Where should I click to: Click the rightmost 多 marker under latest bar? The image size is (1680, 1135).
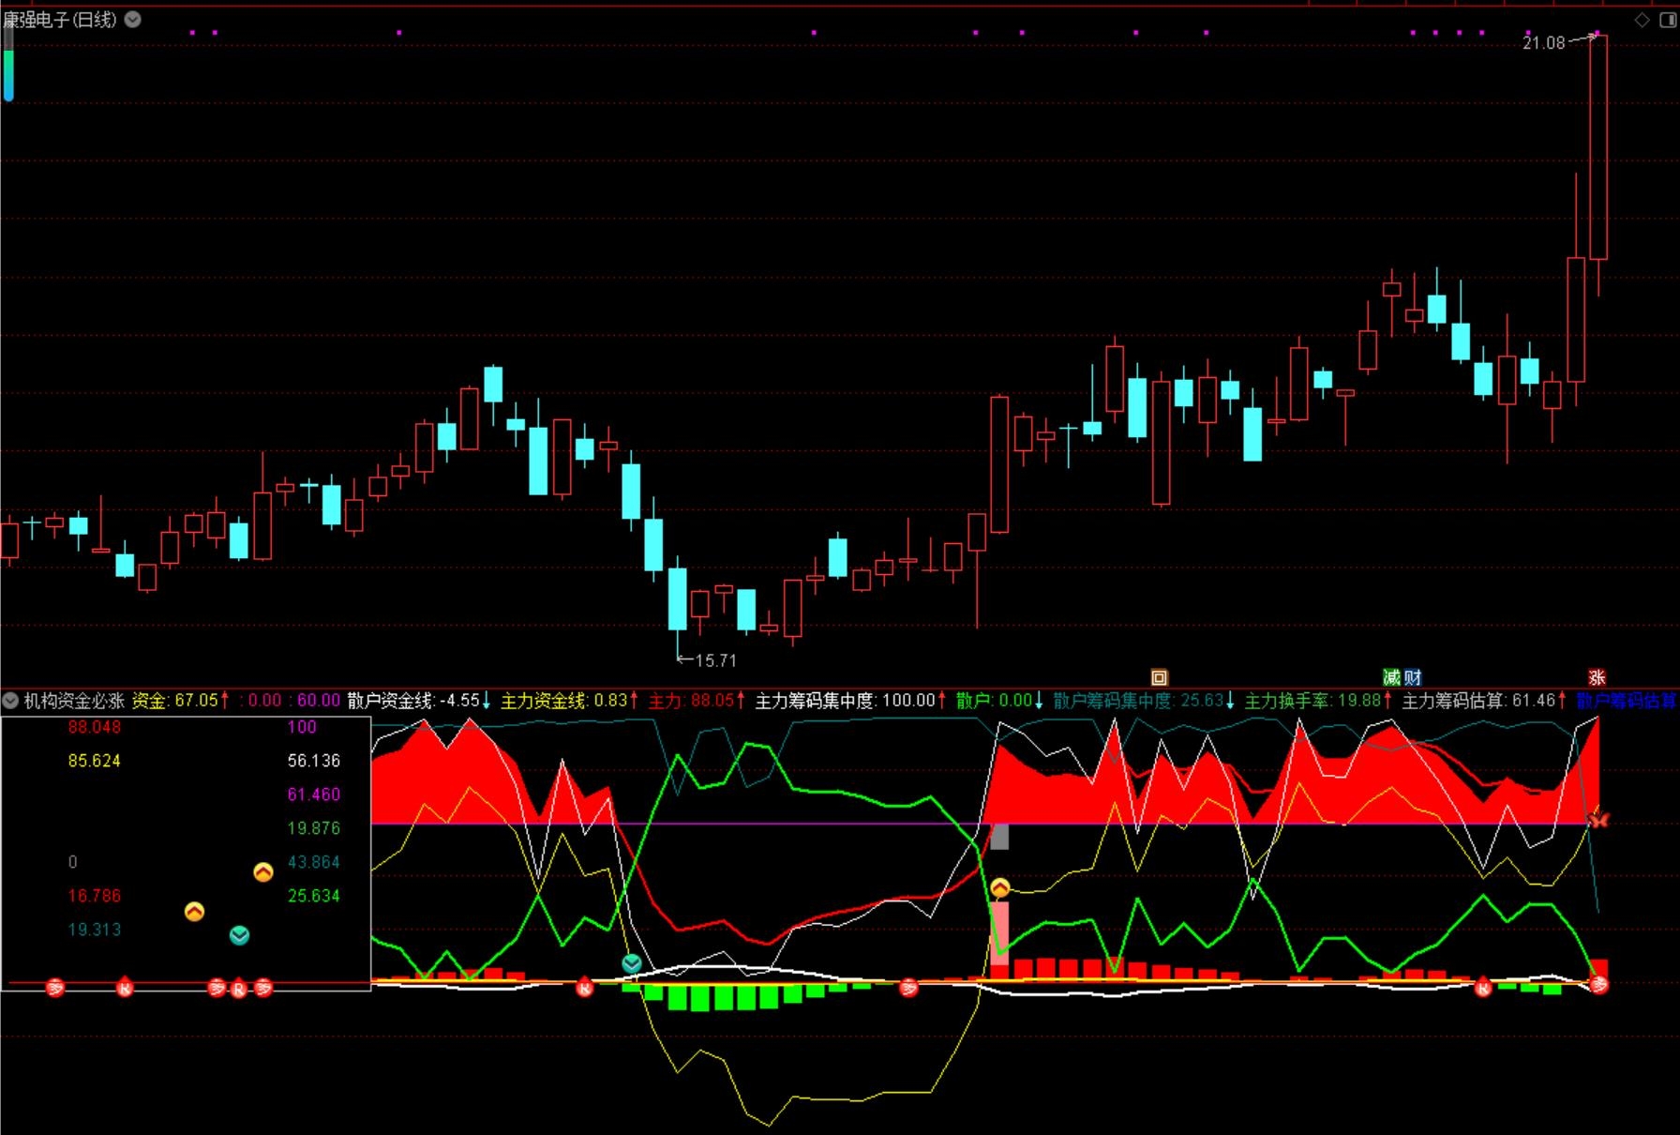pos(1598,984)
